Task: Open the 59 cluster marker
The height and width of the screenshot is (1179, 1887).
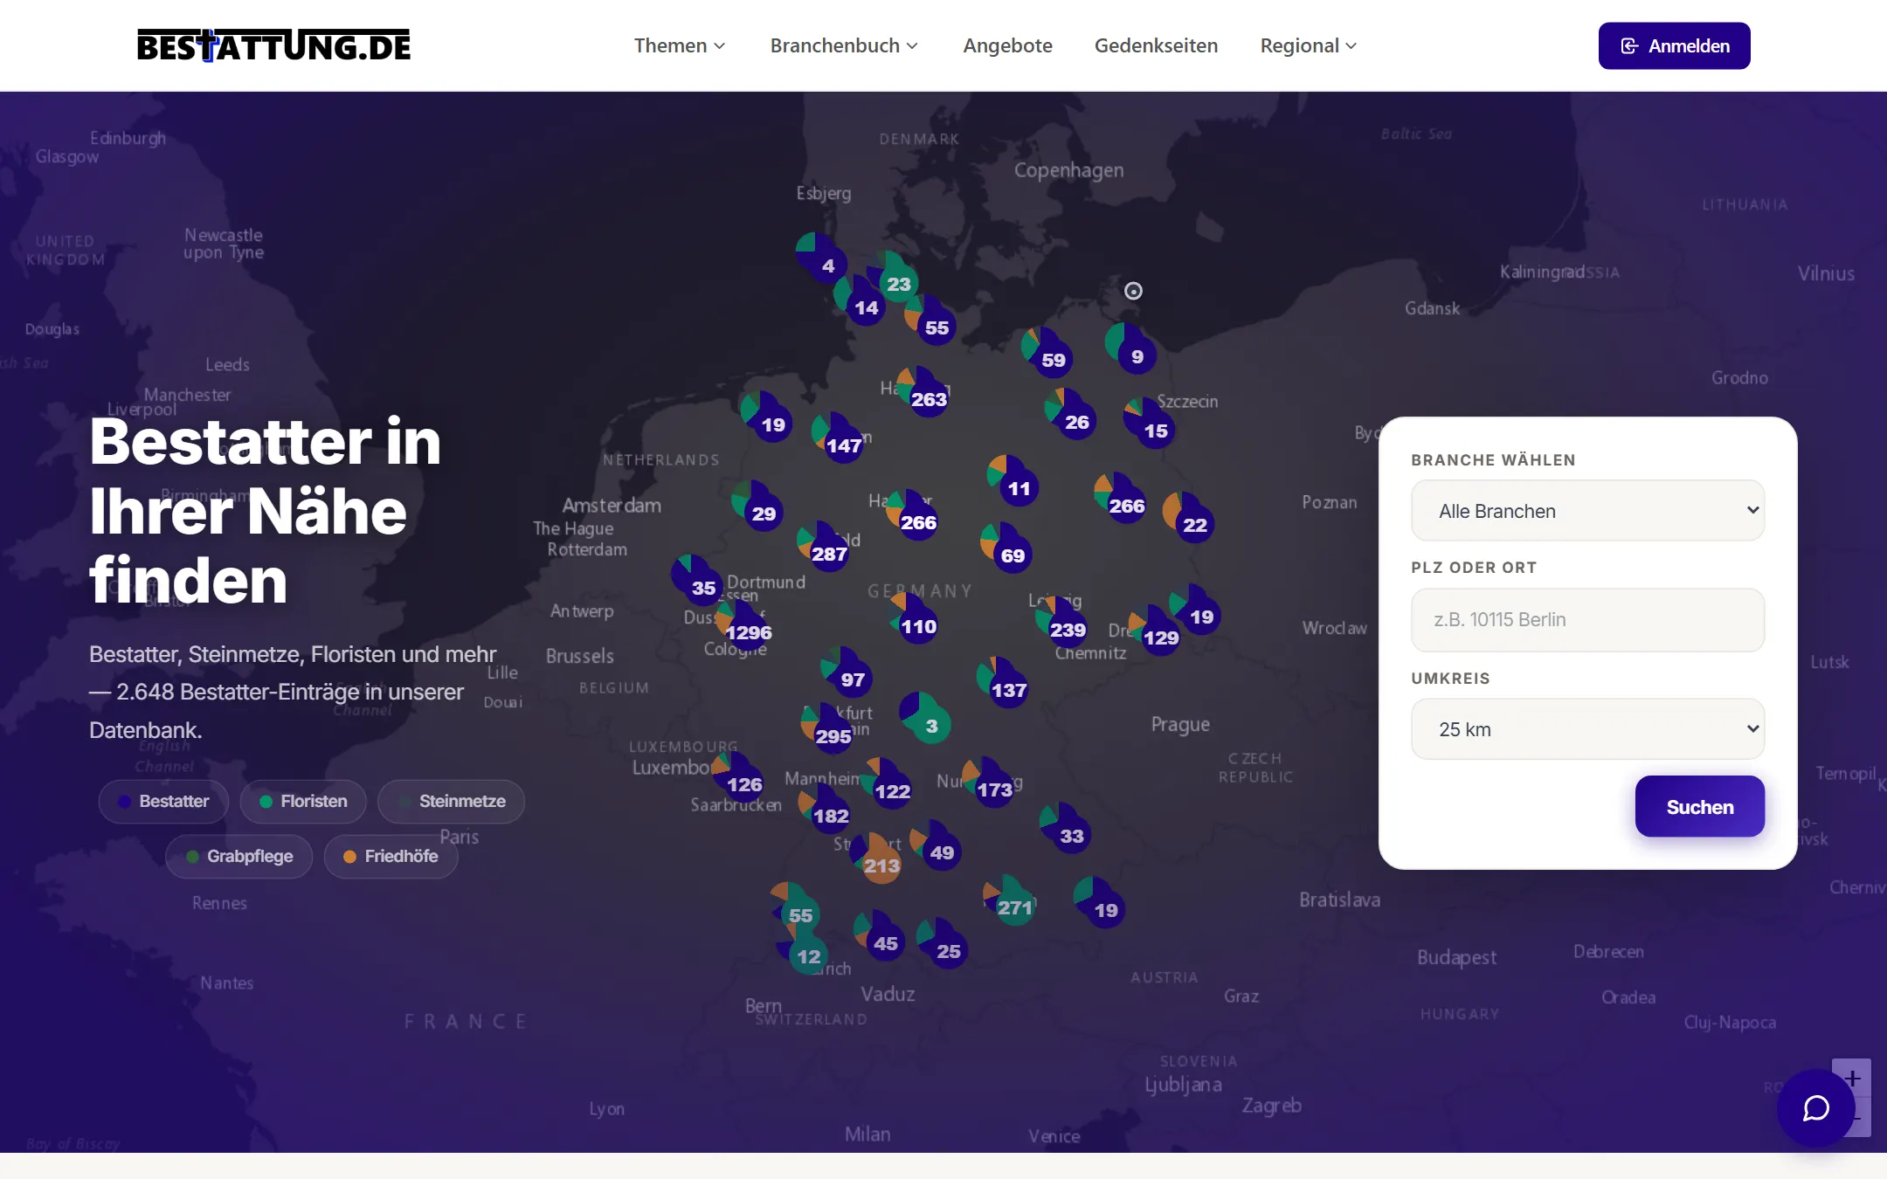Action: point(1048,353)
